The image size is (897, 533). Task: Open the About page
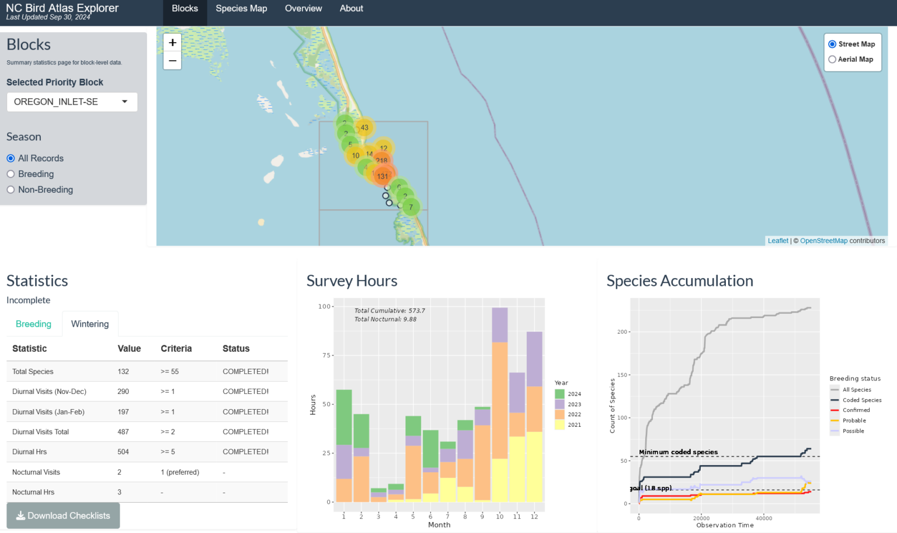(x=352, y=9)
